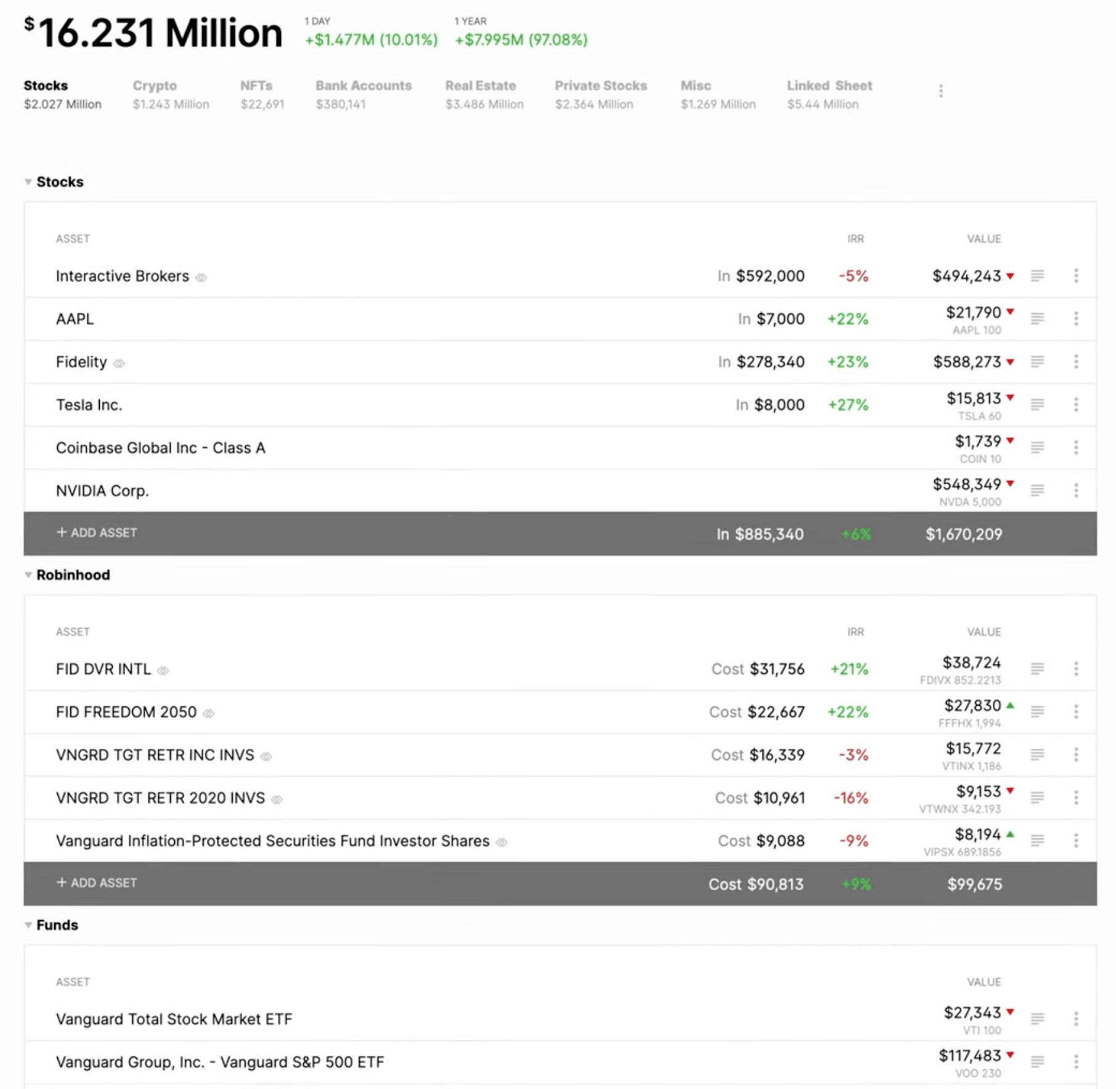The image size is (1116, 1089).
Task: Click linked-account icon beside FID FREEDOM 2050
Action: pyautogui.click(x=209, y=714)
